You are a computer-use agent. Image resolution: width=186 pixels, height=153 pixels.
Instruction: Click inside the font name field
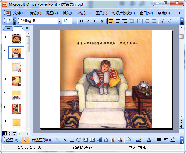pyautogui.click(x=39, y=21)
